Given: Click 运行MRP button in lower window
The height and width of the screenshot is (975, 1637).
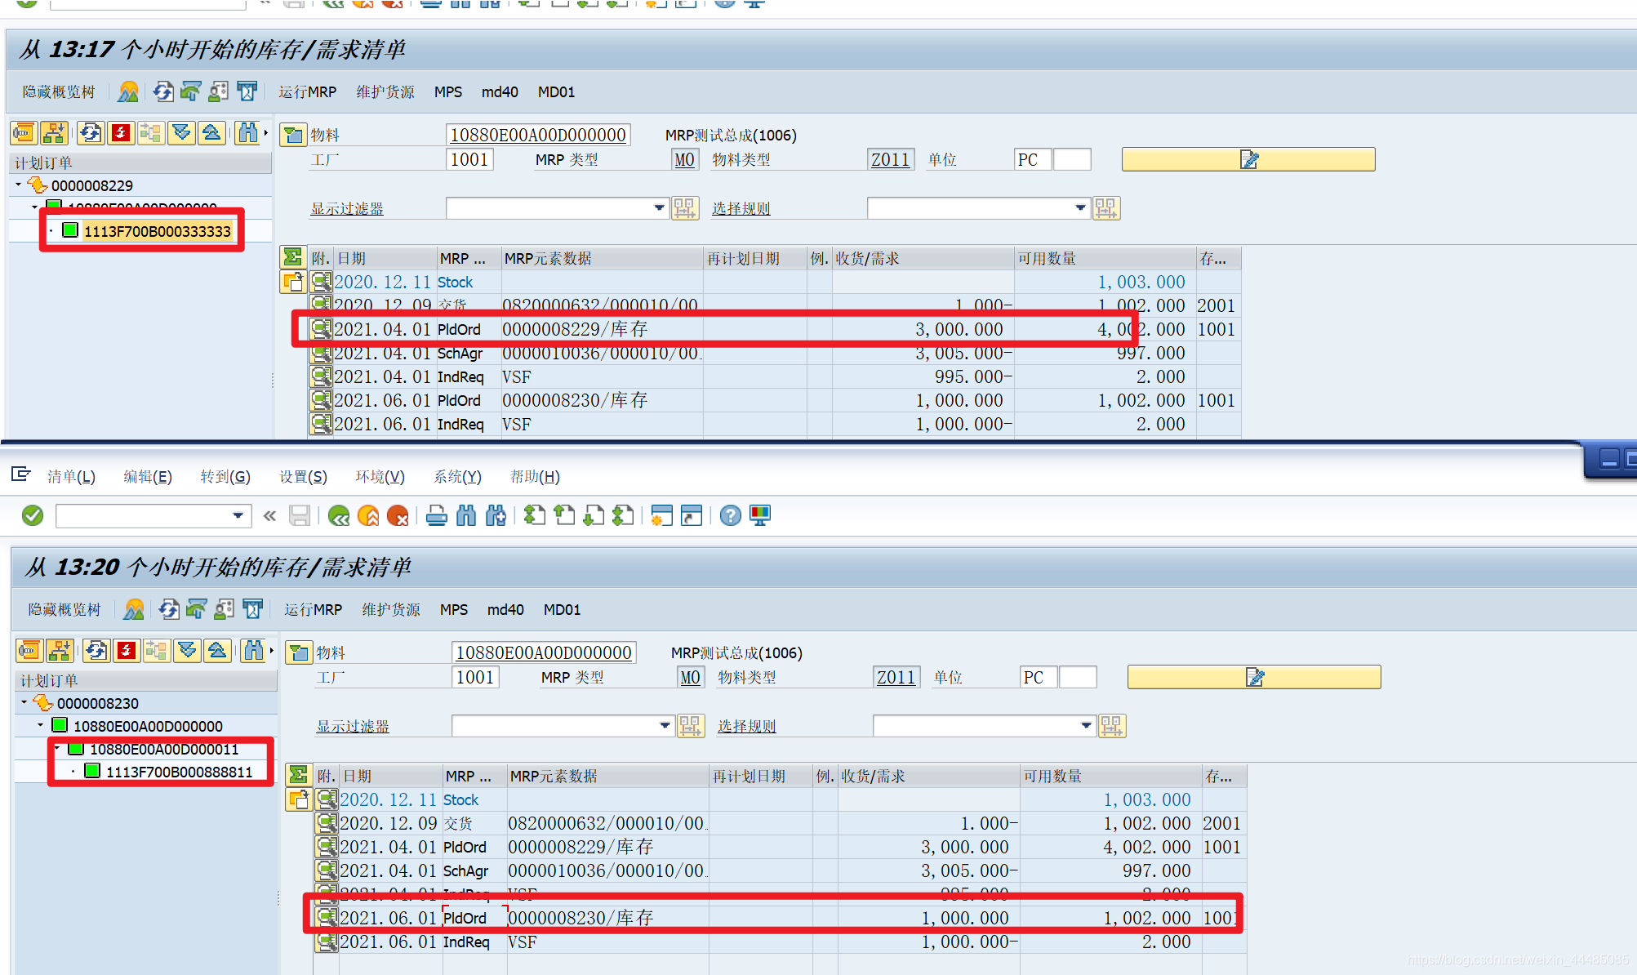Looking at the screenshot, I should [313, 609].
